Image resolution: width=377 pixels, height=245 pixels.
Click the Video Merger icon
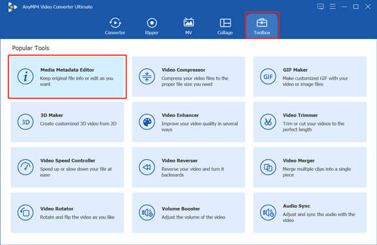point(268,167)
